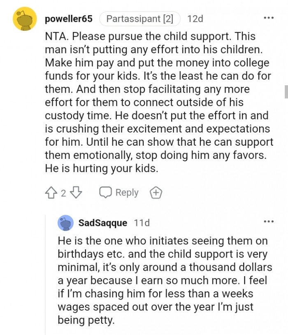Open the 11d timestamp permalink

click(142, 223)
